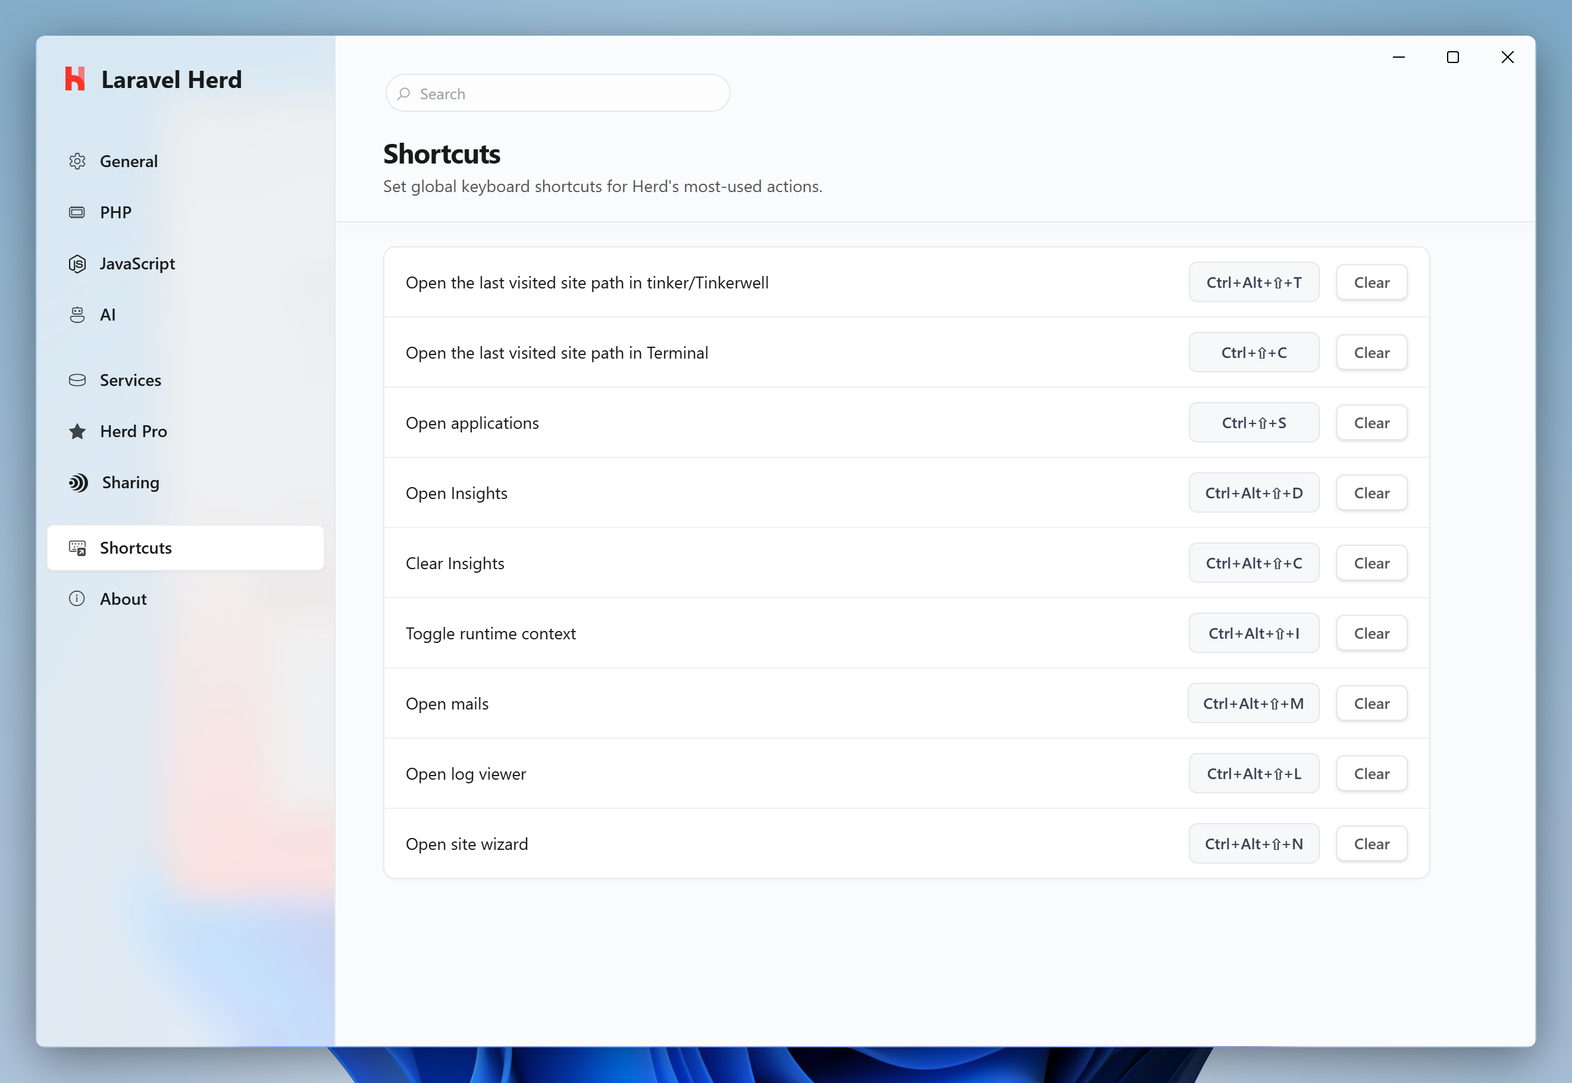This screenshot has width=1572, height=1083.
Task: Clear the Toggle runtime context shortcut
Action: click(1371, 633)
